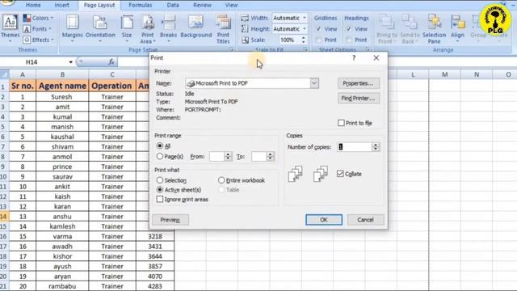Toggle Gridlines View checkbox
The image size is (517, 291).
coord(318,29)
